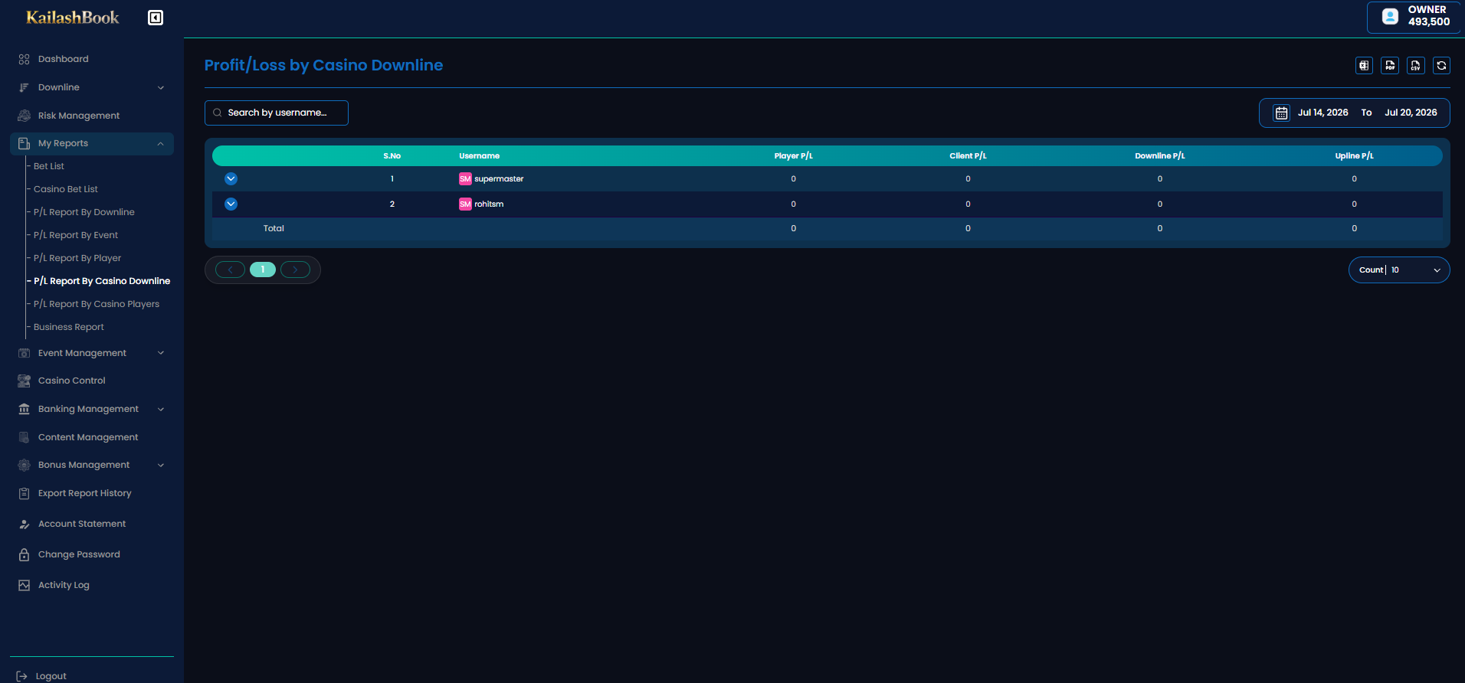Select P/L Report By Event
This screenshot has height=683, width=1465.
coord(76,235)
